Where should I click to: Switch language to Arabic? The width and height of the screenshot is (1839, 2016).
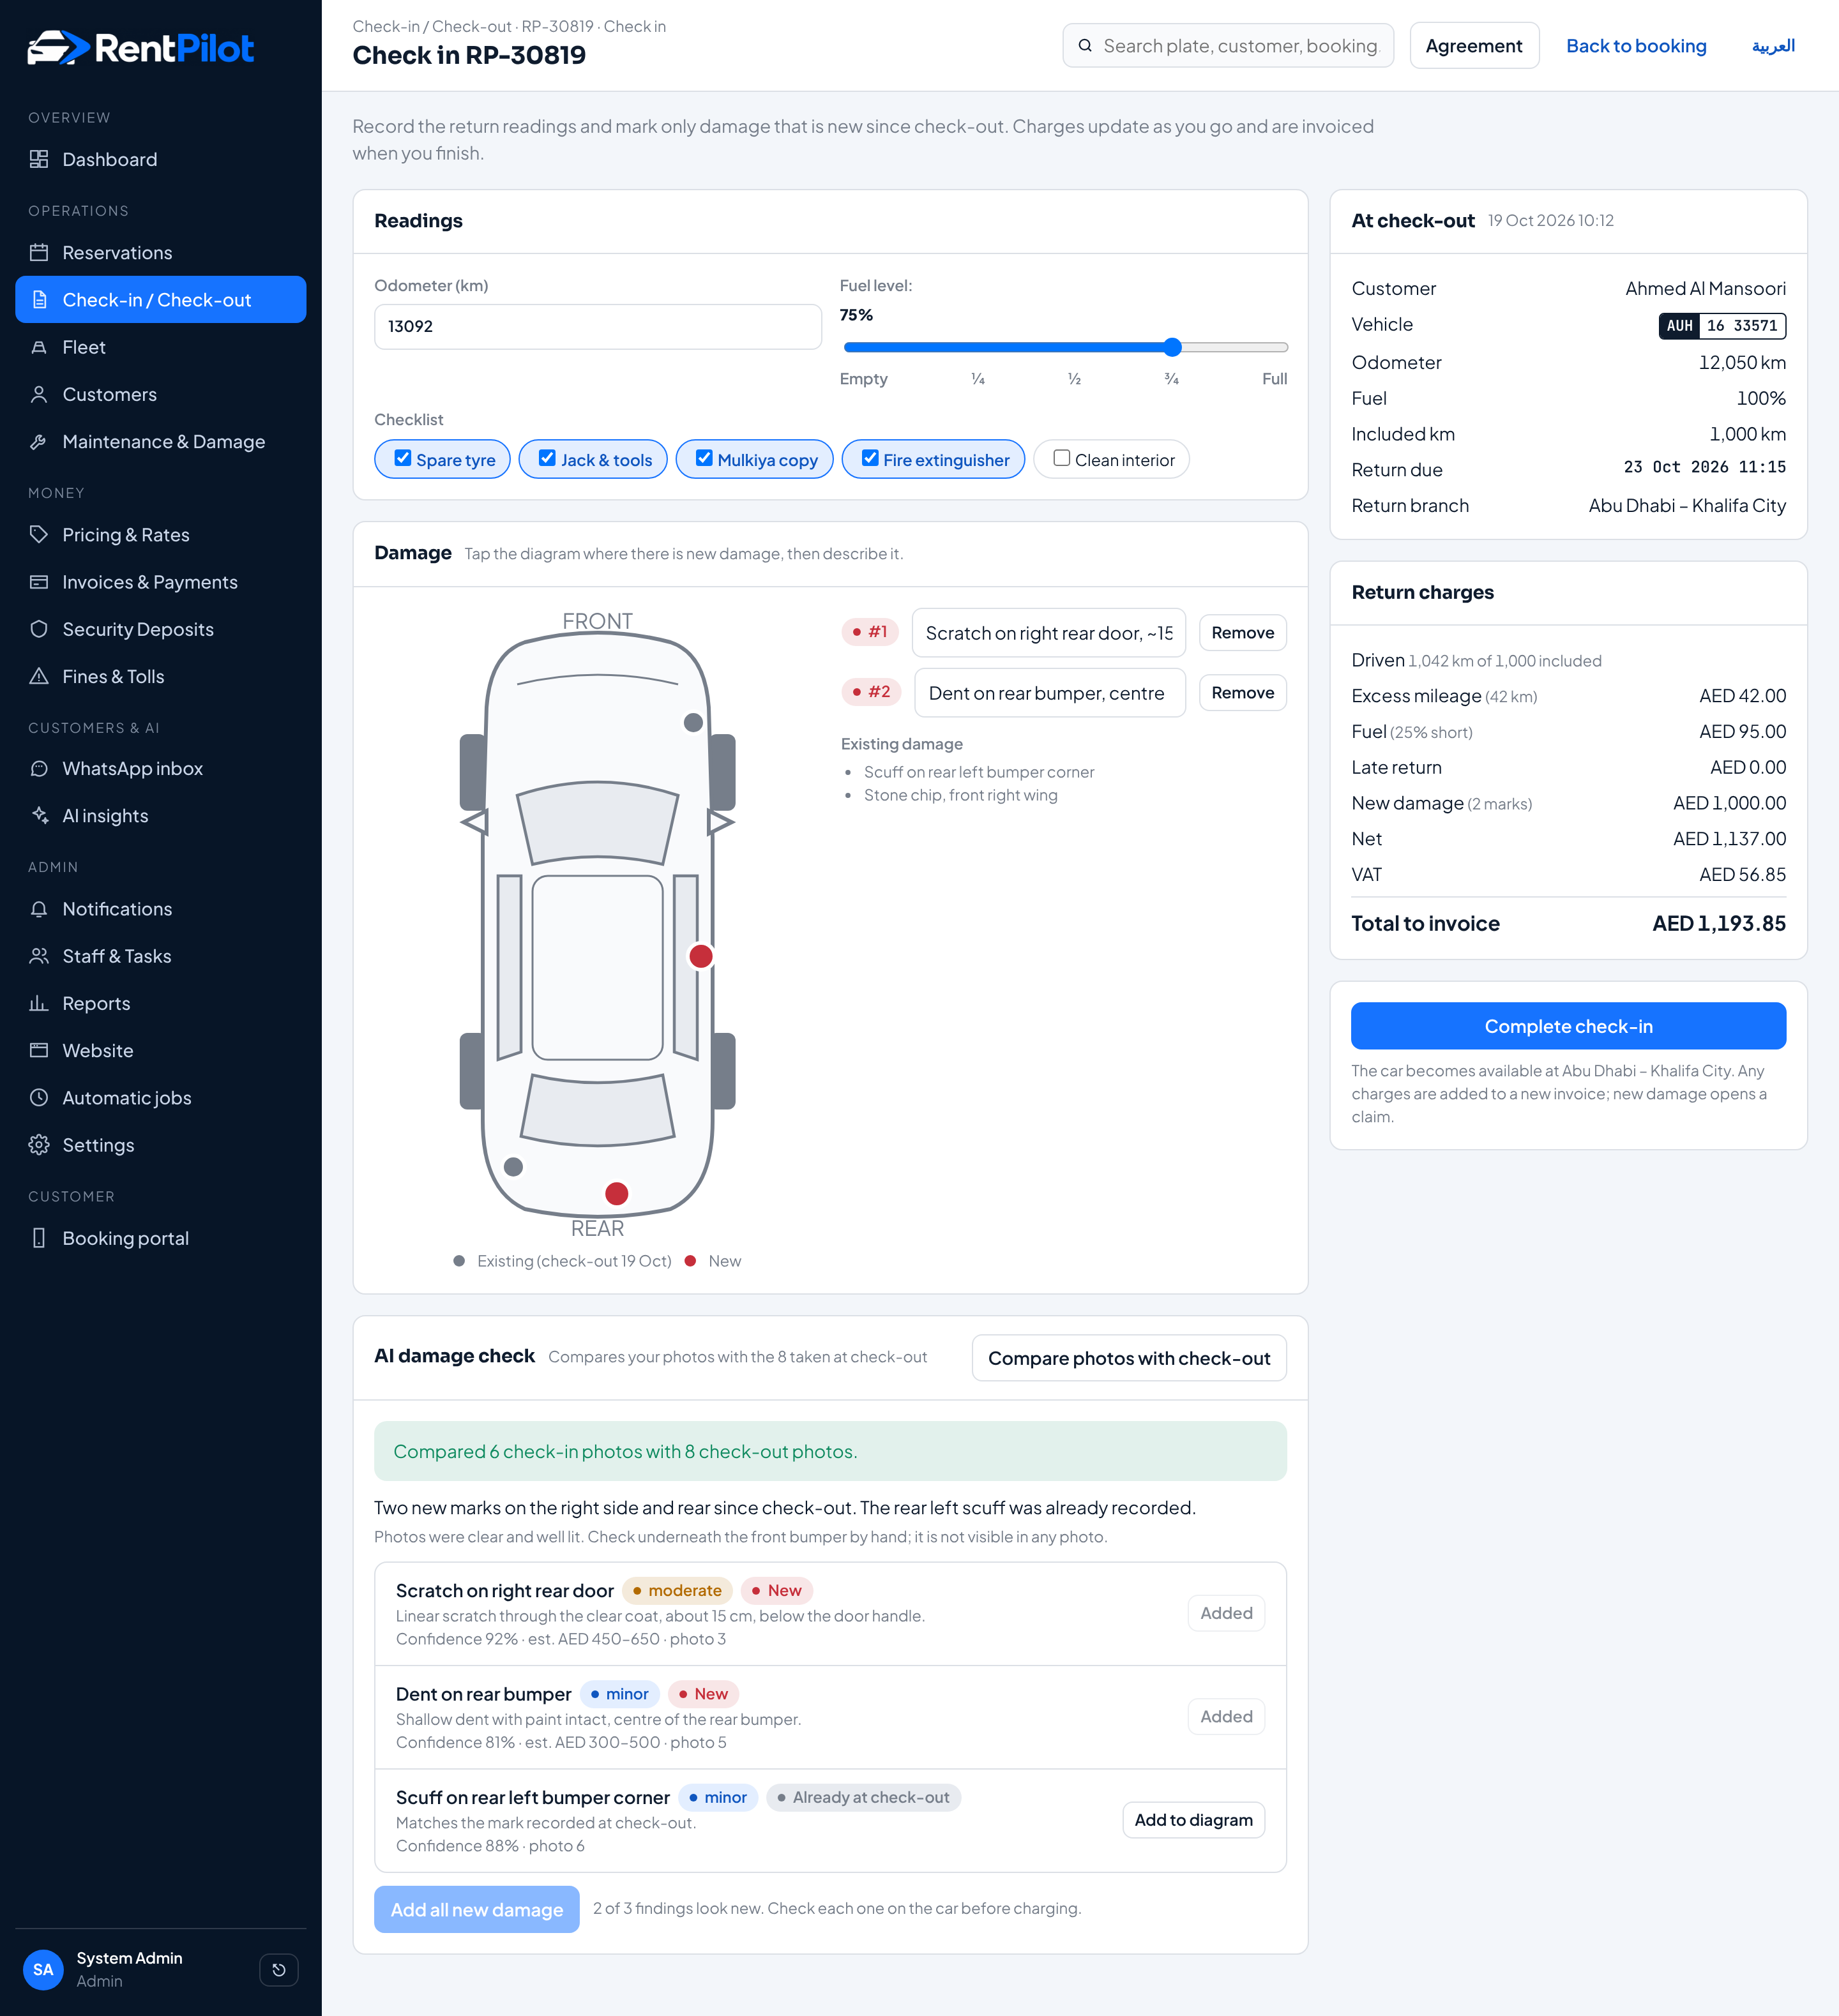pos(1773,45)
